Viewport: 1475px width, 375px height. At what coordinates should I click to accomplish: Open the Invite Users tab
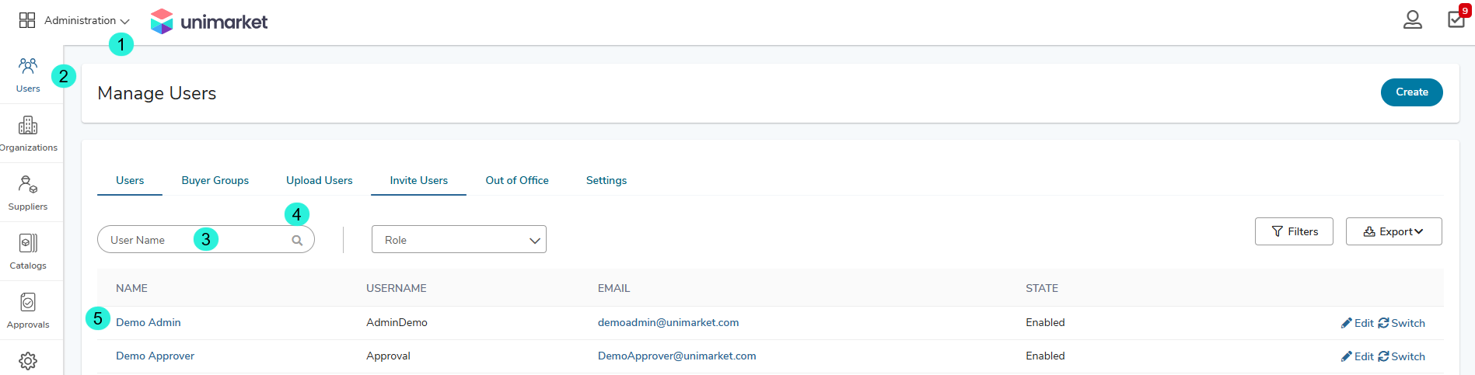(418, 180)
